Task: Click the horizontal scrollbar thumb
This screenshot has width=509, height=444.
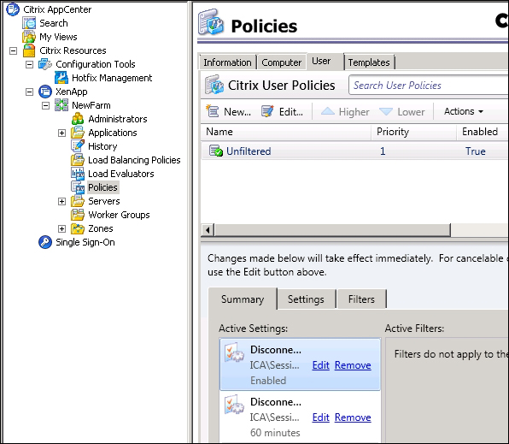Action: point(332,230)
